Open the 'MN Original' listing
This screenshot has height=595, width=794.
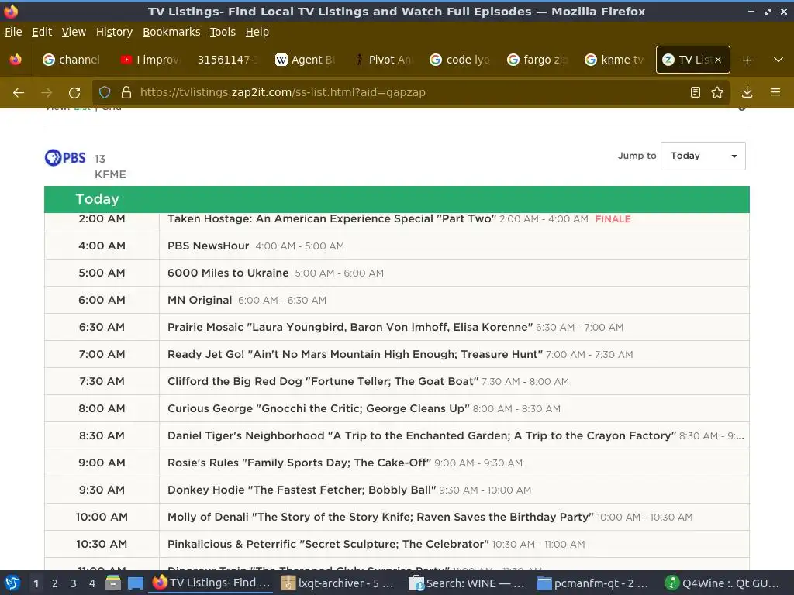coord(199,300)
